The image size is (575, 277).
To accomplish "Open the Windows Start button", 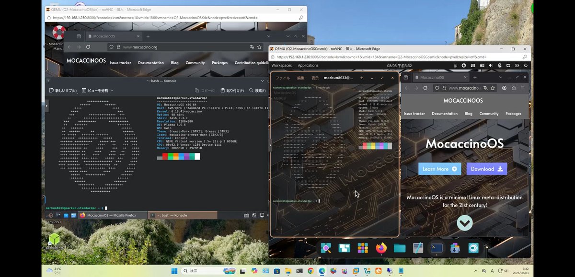I will point(174,271).
